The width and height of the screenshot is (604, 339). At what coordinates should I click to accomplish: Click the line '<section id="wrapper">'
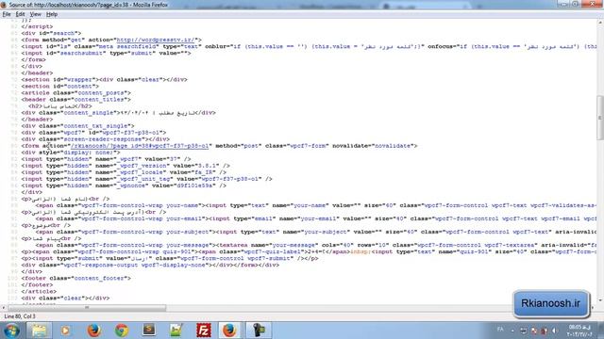coord(104,79)
